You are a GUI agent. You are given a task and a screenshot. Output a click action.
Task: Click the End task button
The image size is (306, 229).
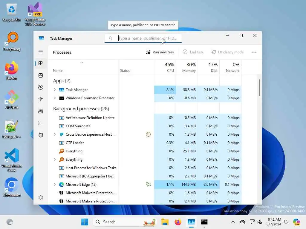click(x=193, y=52)
